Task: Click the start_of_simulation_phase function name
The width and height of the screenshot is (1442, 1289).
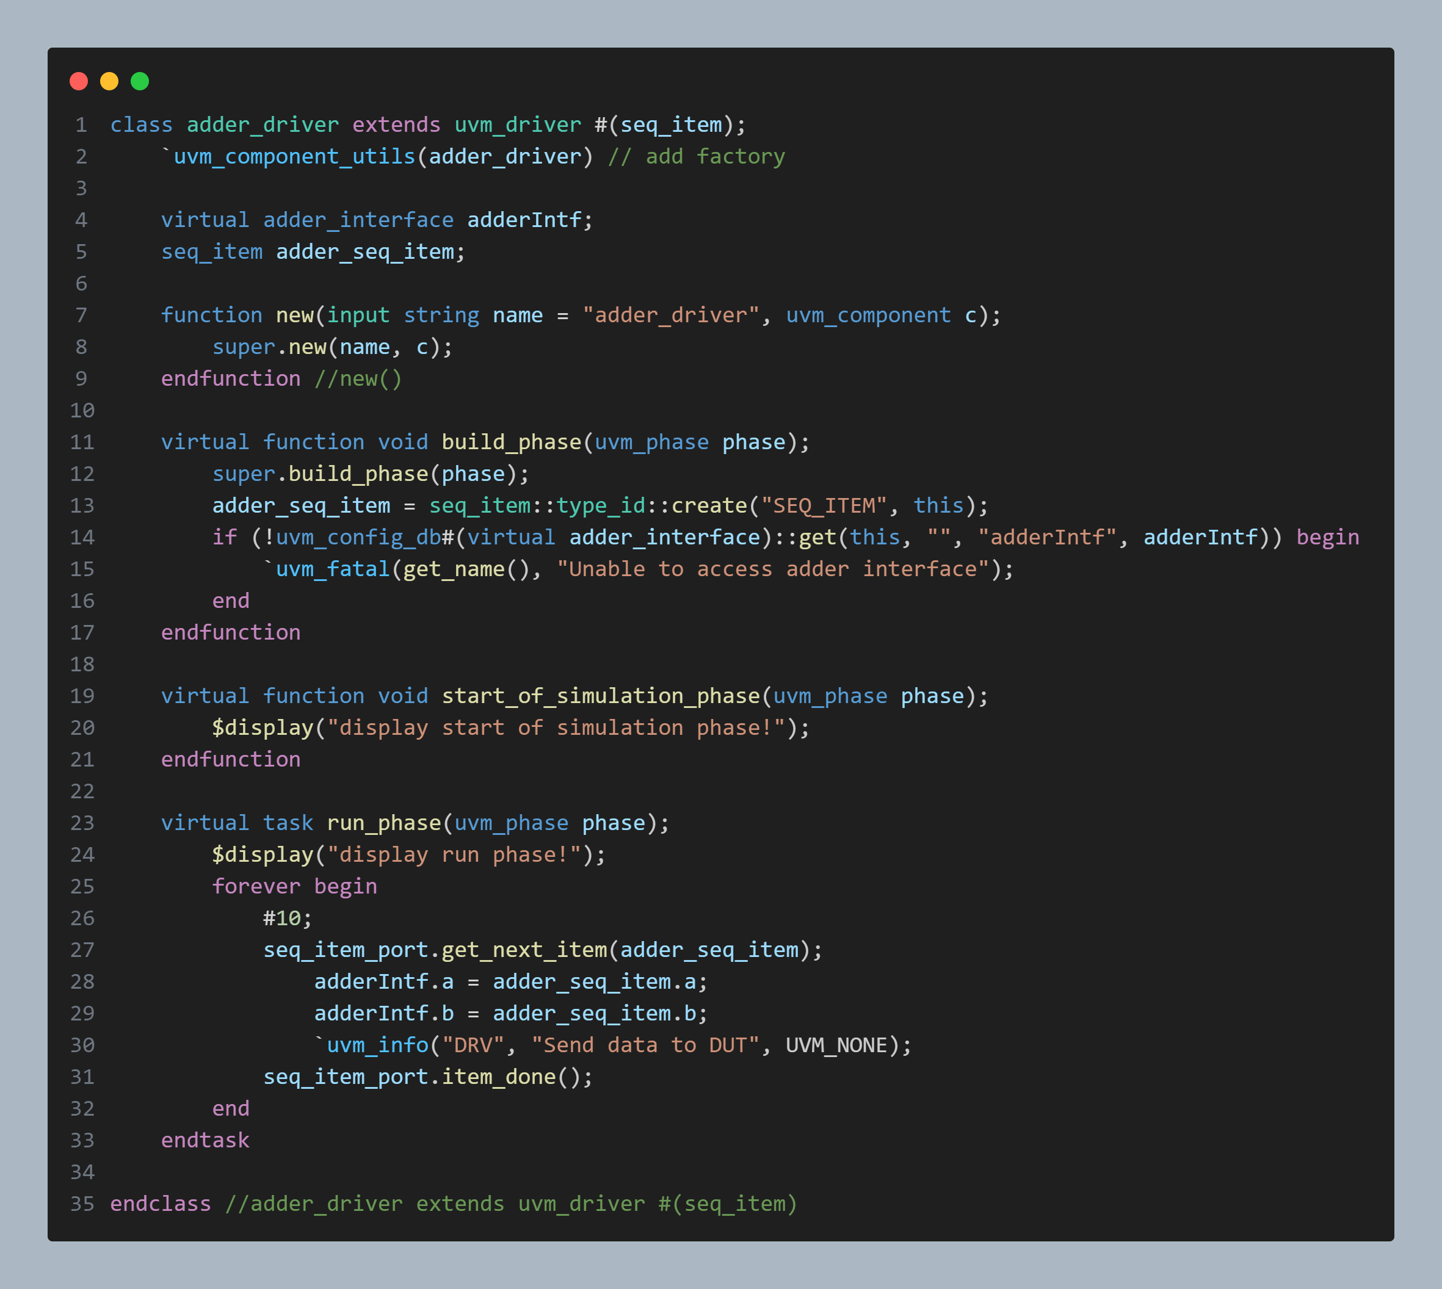Action: pos(600,696)
